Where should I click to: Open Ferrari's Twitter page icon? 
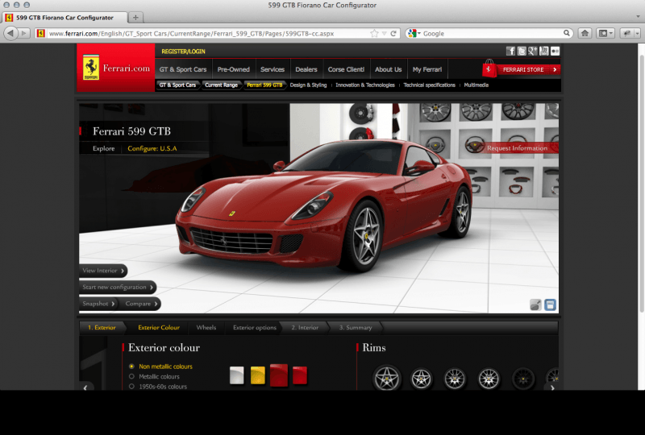(522, 51)
